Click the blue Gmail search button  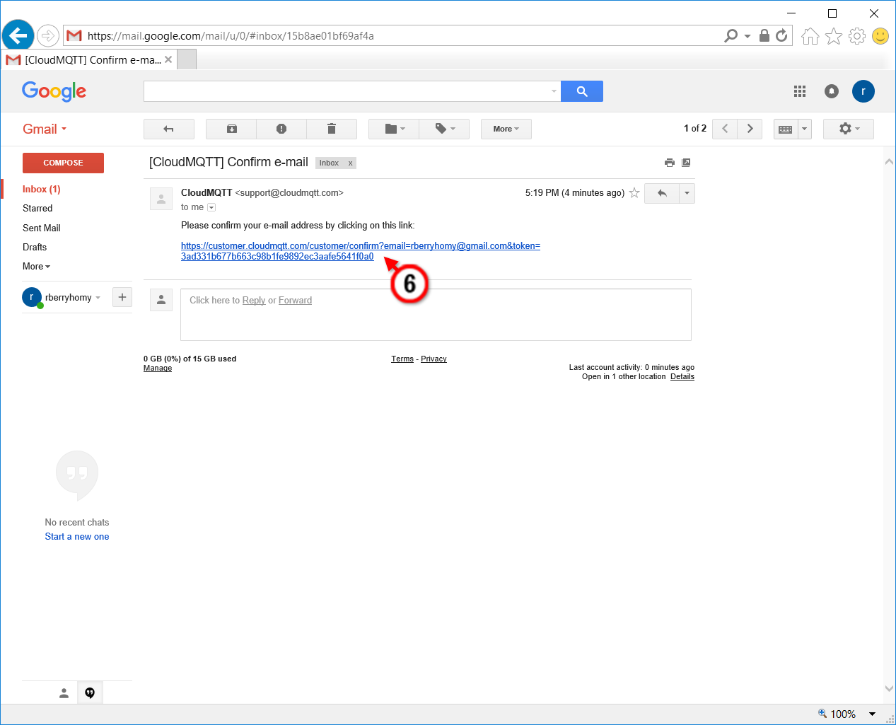point(582,91)
